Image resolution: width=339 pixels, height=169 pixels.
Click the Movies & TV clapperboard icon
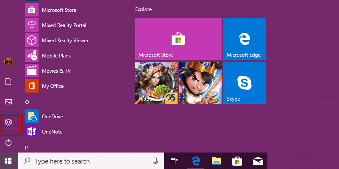pyautogui.click(x=32, y=71)
